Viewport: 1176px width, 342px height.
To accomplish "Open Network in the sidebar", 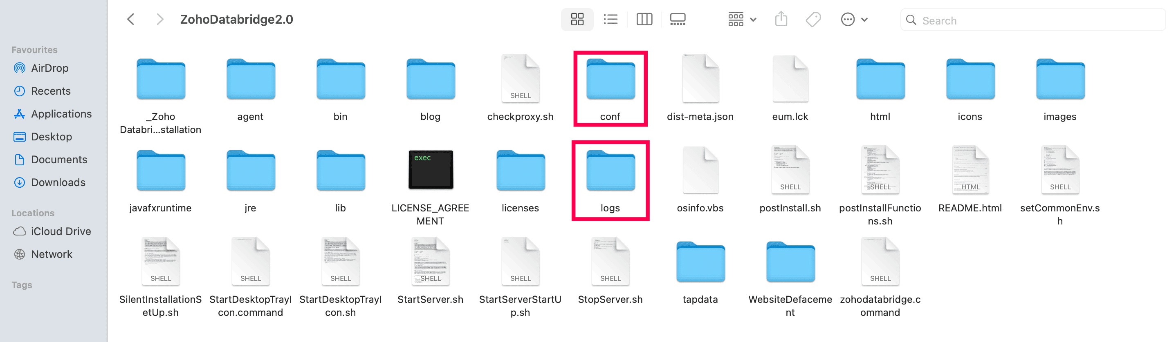I will point(43,254).
